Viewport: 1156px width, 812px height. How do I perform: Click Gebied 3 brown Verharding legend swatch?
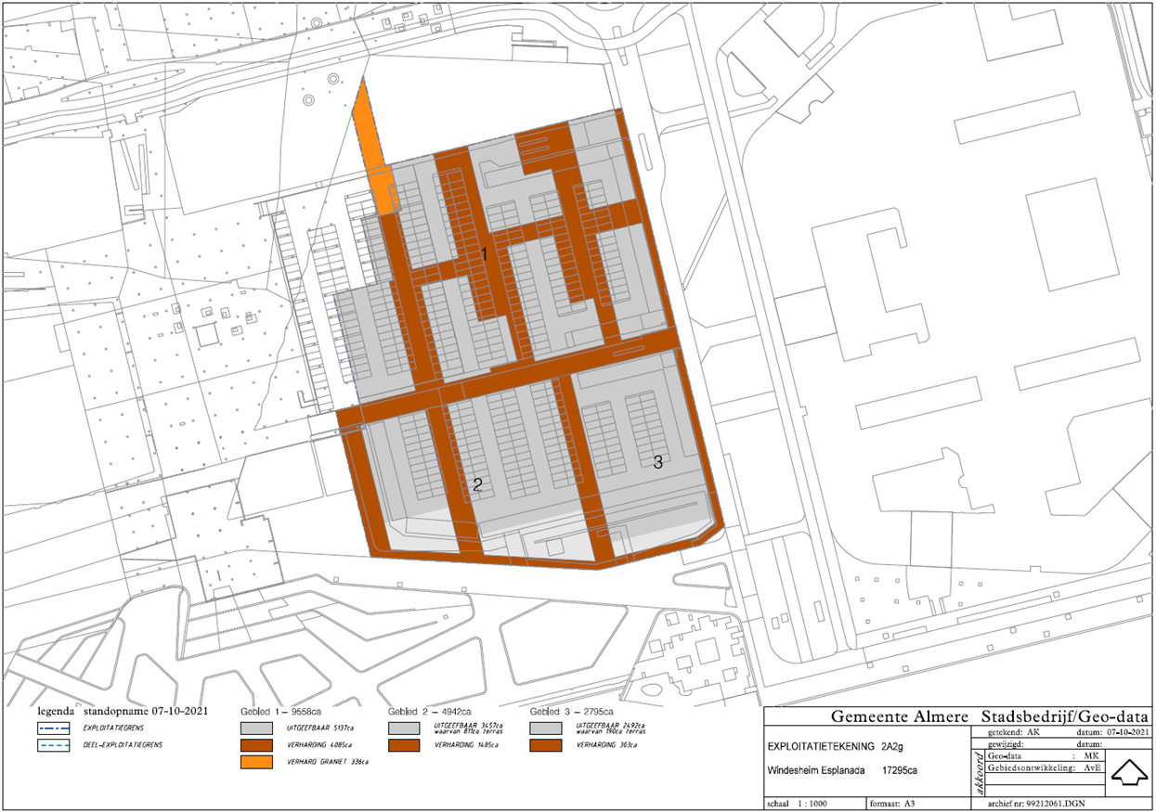click(x=547, y=745)
